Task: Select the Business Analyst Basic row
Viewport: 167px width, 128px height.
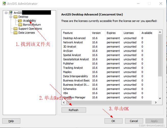Action: 110,80
